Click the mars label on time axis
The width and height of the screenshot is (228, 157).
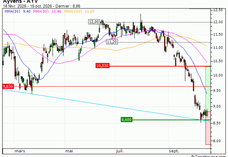(20, 151)
